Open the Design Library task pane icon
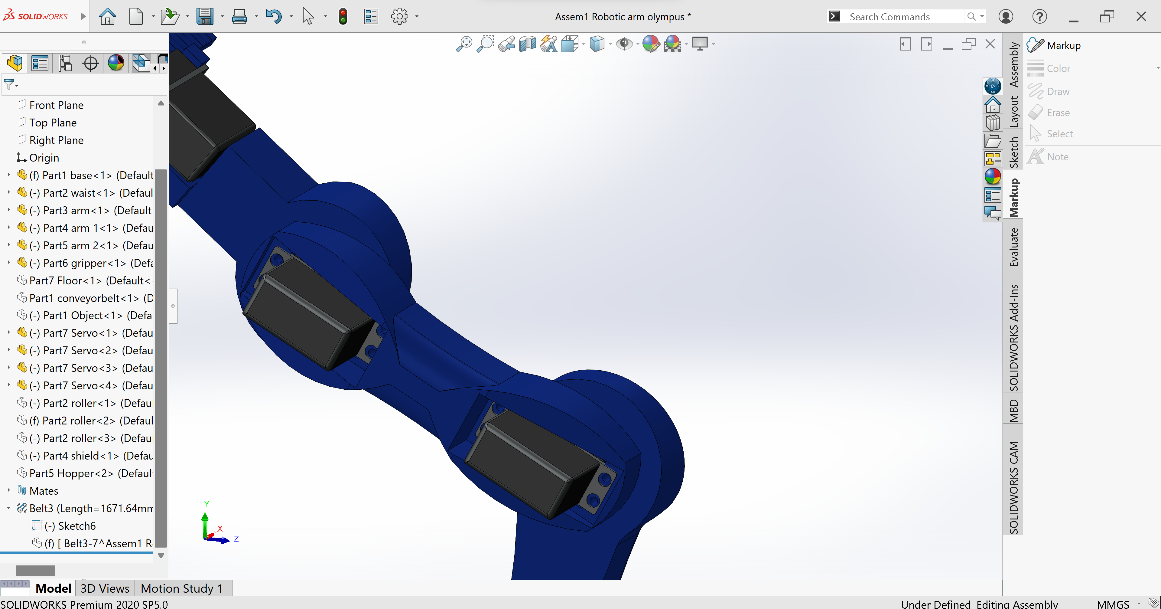1161x609 pixels. pos(992,123)
